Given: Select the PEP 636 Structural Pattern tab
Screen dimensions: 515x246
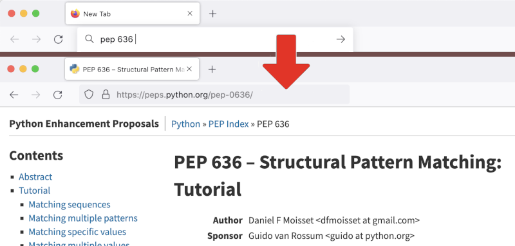Looking at the screenshot, I should [132, 69].
